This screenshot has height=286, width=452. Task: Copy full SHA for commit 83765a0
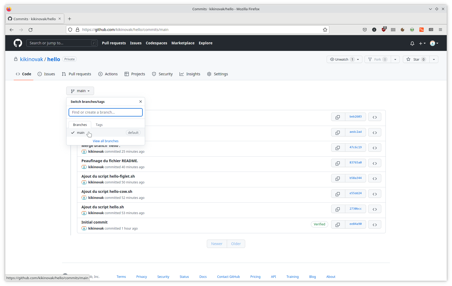(338, 163)
